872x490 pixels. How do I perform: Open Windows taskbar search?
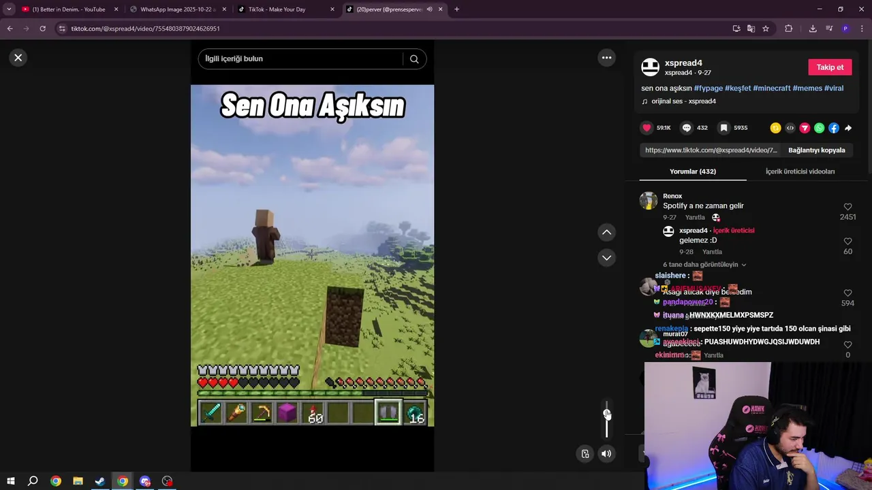(33, 481)
